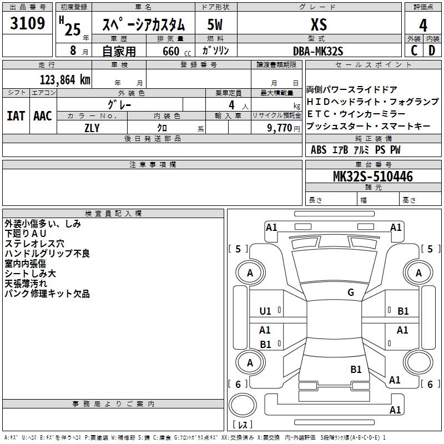Click the U1 dent mark on the diagram
The width and height of the screenshot is (444, 444).
(265, 311)
